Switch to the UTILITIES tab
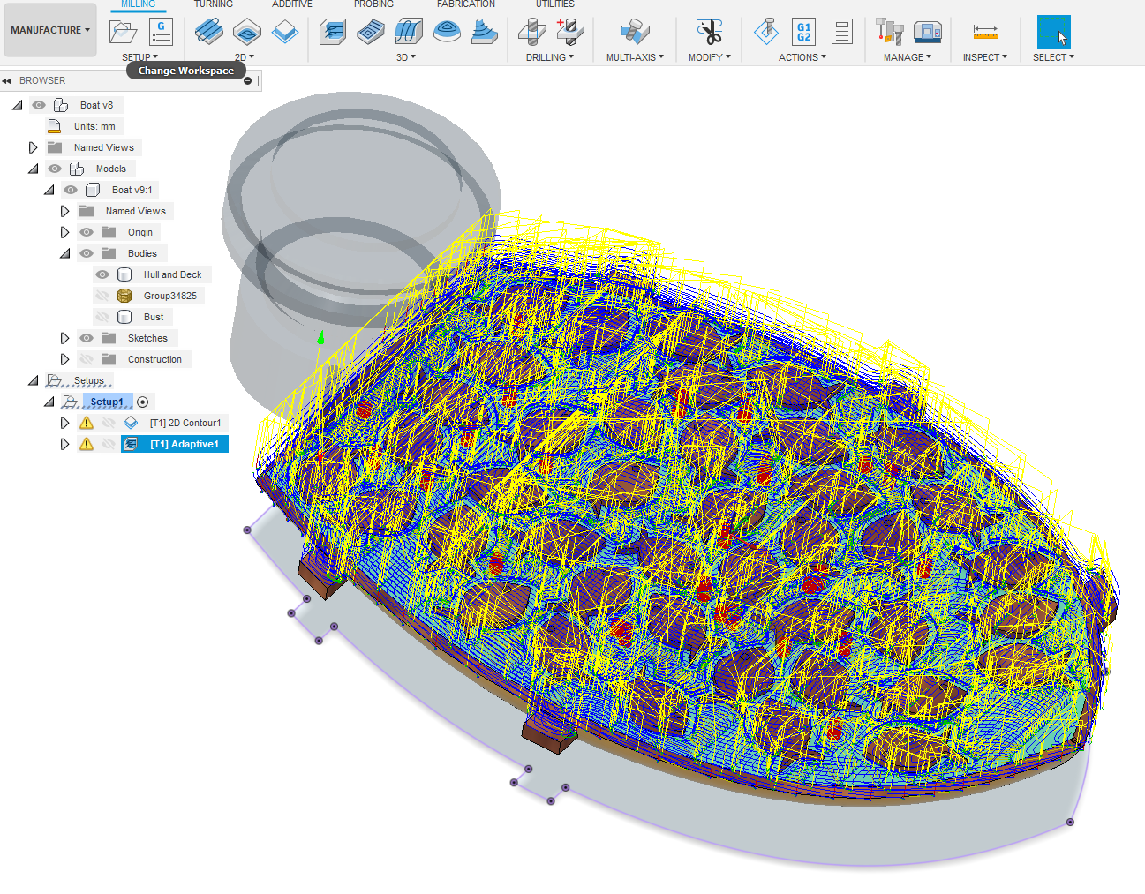The image size is (1145, 894). pyautogui.click(x=555, y=4)
